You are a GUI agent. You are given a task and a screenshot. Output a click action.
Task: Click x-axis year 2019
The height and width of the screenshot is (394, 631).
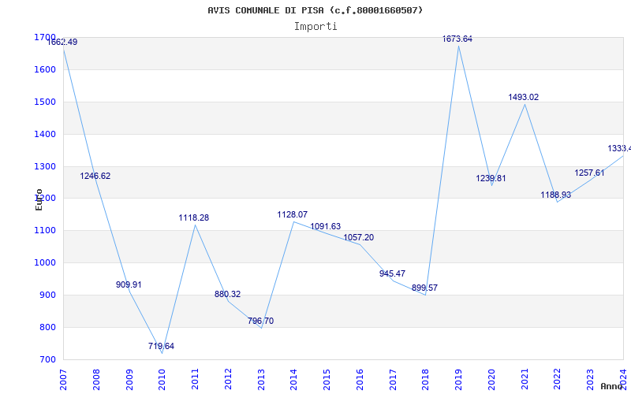coord(459,380)
